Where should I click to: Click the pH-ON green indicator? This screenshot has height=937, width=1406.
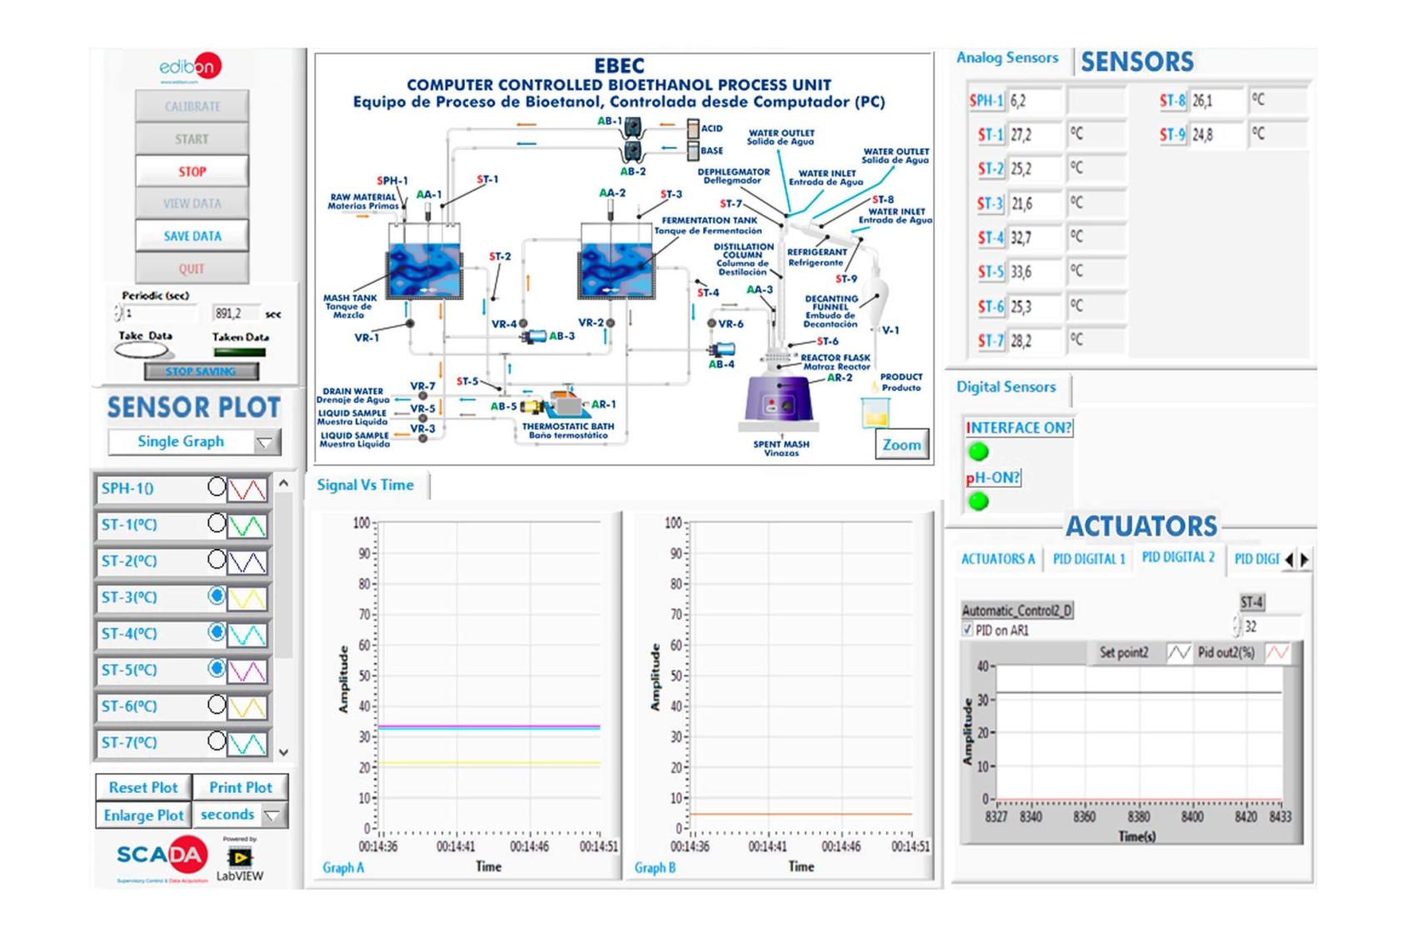click(979, 501)
